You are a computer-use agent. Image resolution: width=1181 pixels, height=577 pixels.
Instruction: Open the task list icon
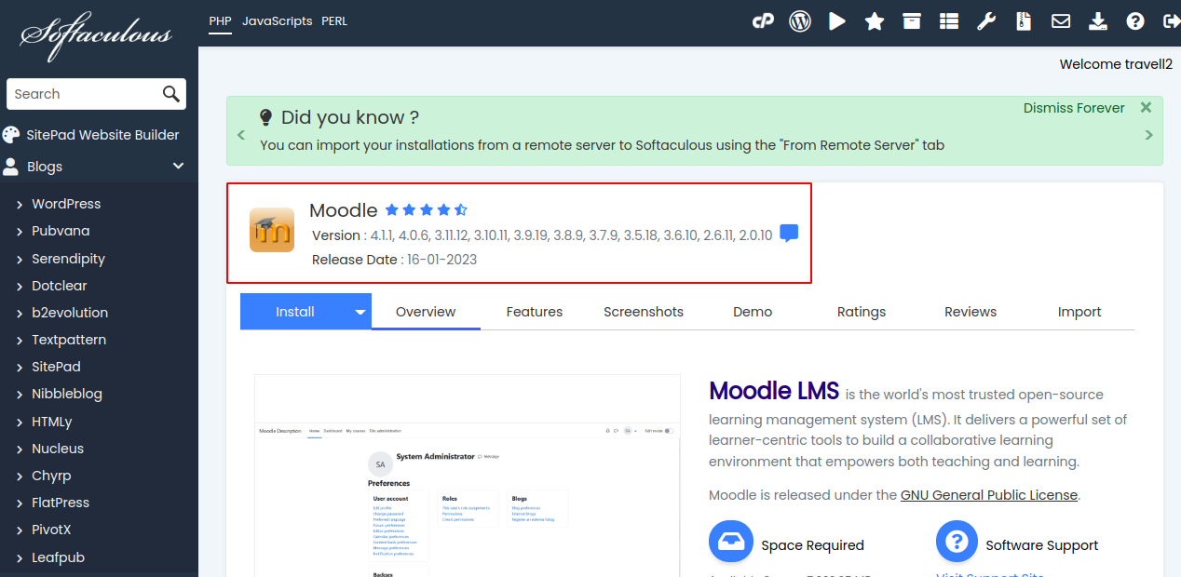(949, 20)
